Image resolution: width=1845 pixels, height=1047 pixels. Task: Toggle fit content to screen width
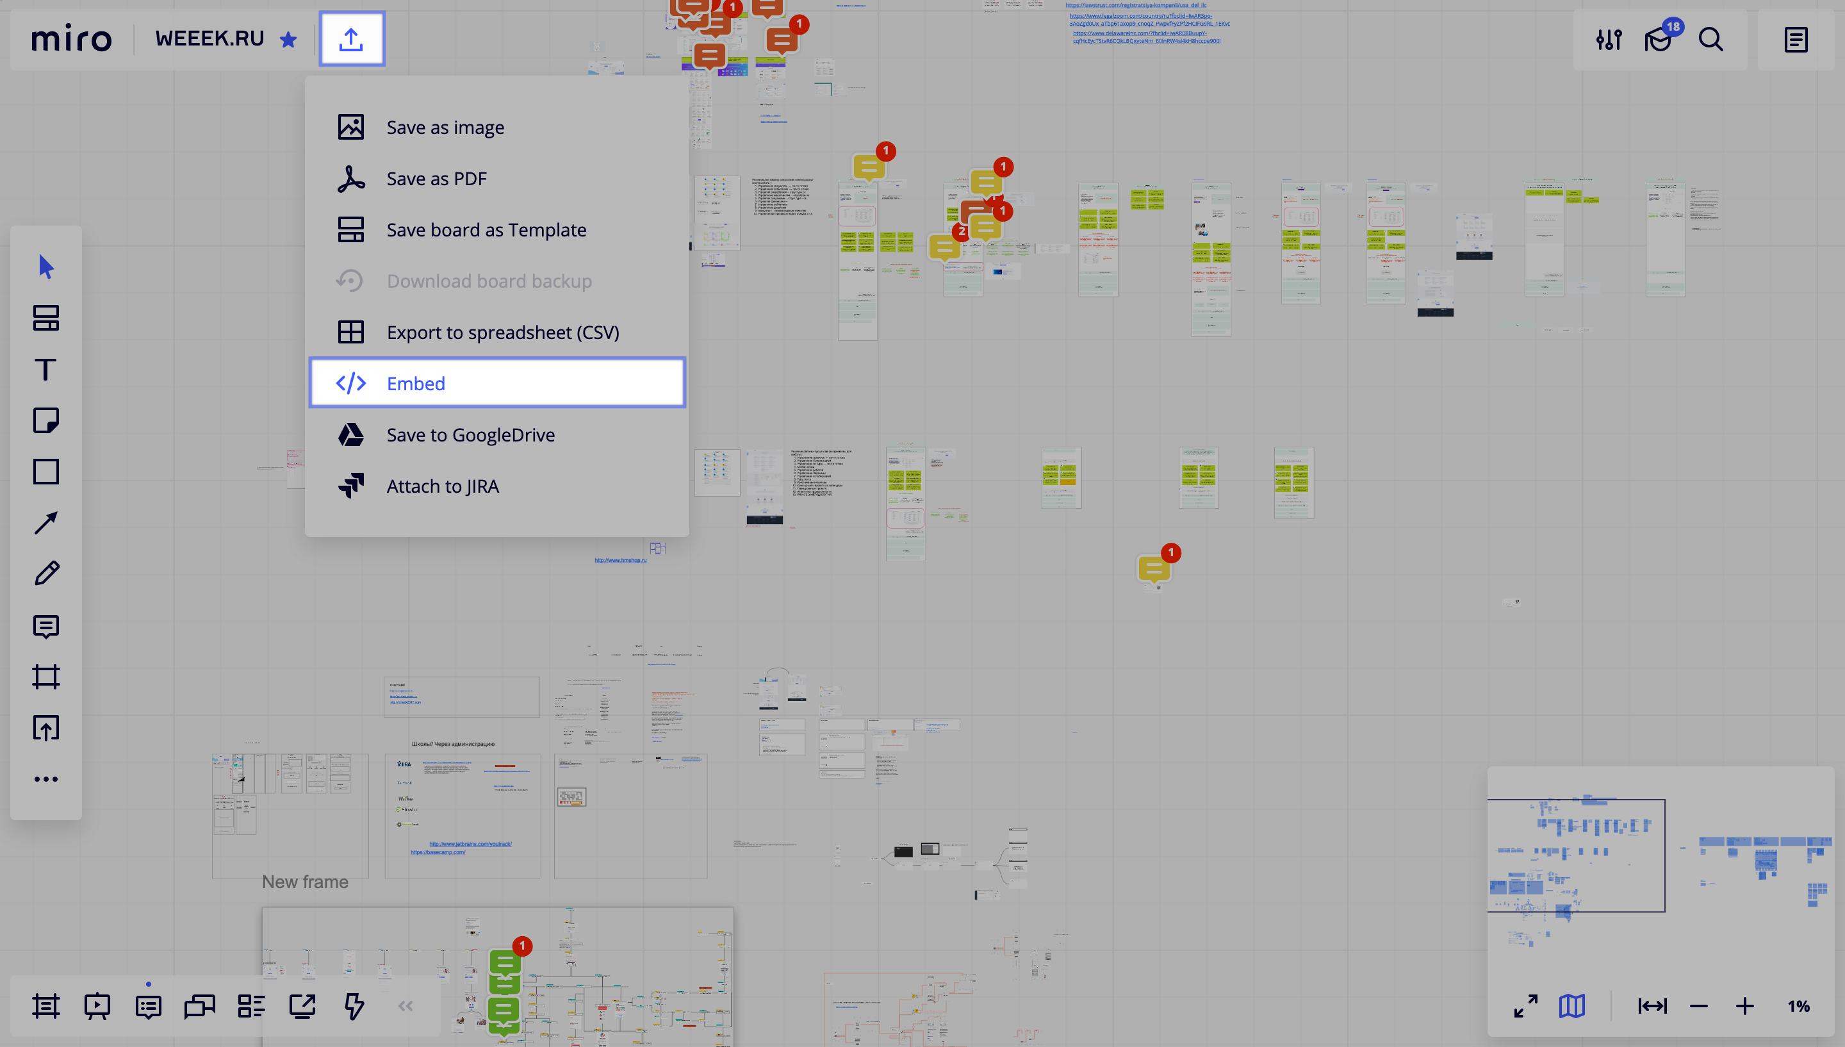(x=1651, y=1007)
